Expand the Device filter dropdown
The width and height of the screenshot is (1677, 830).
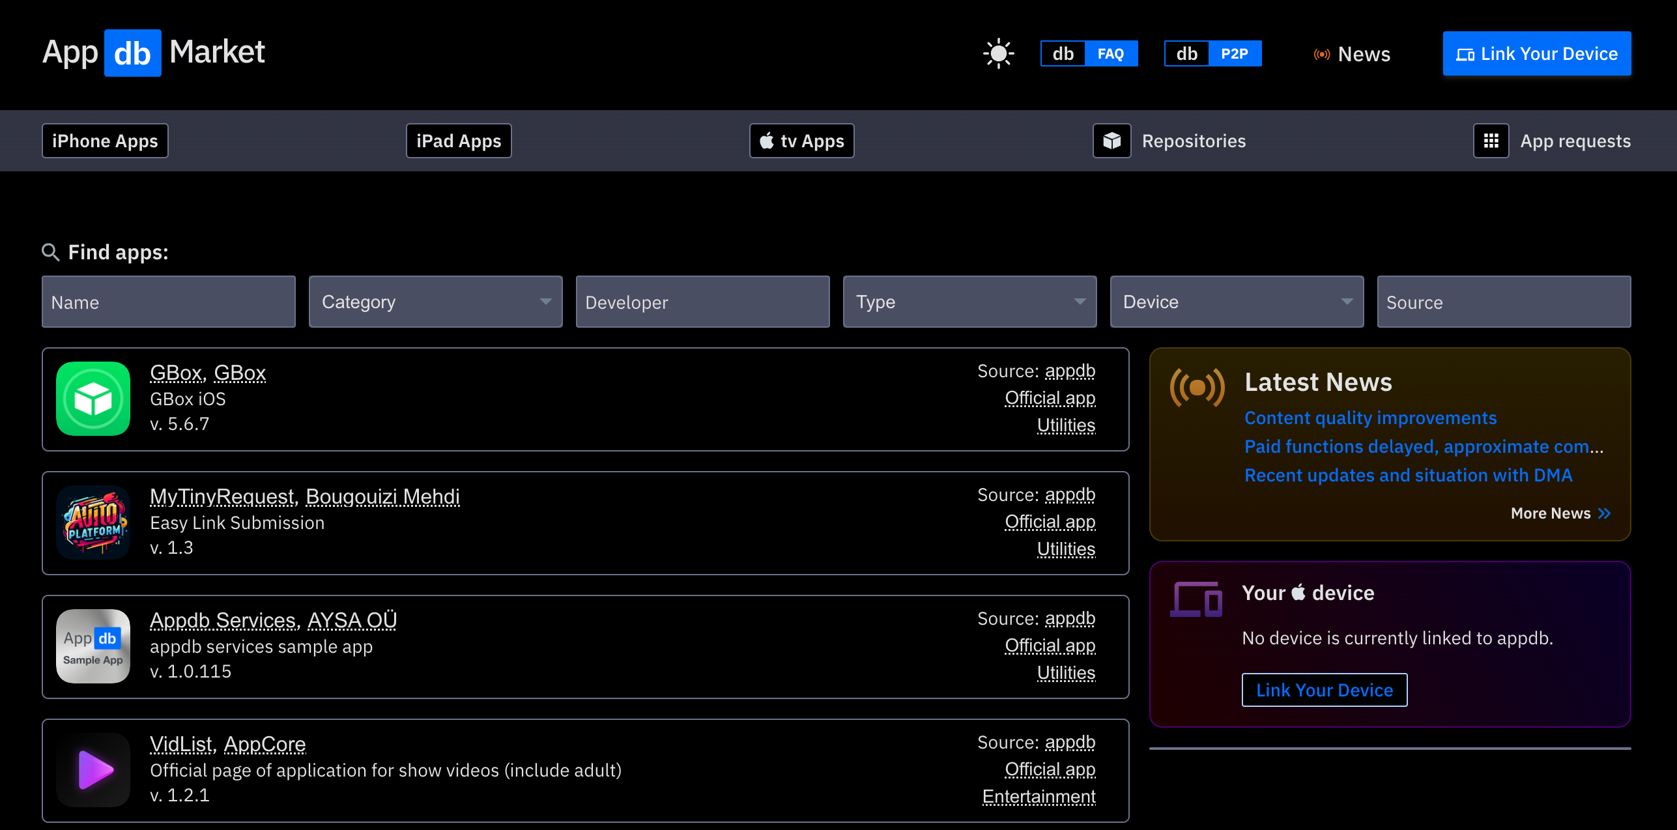pyautogui.click(x=1237, y=302)
